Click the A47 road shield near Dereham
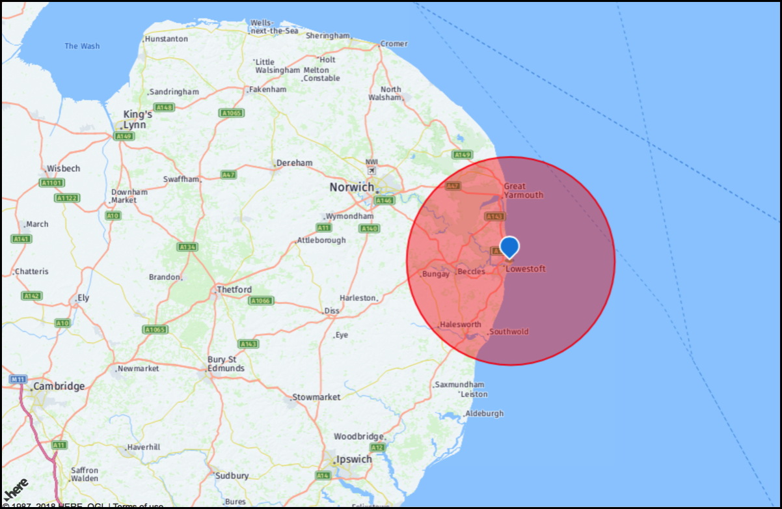 pos(228,174)
